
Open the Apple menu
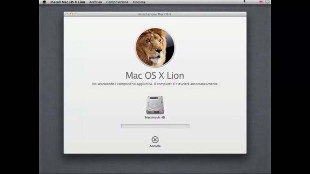pyautogui.click(x=44, y=2)
